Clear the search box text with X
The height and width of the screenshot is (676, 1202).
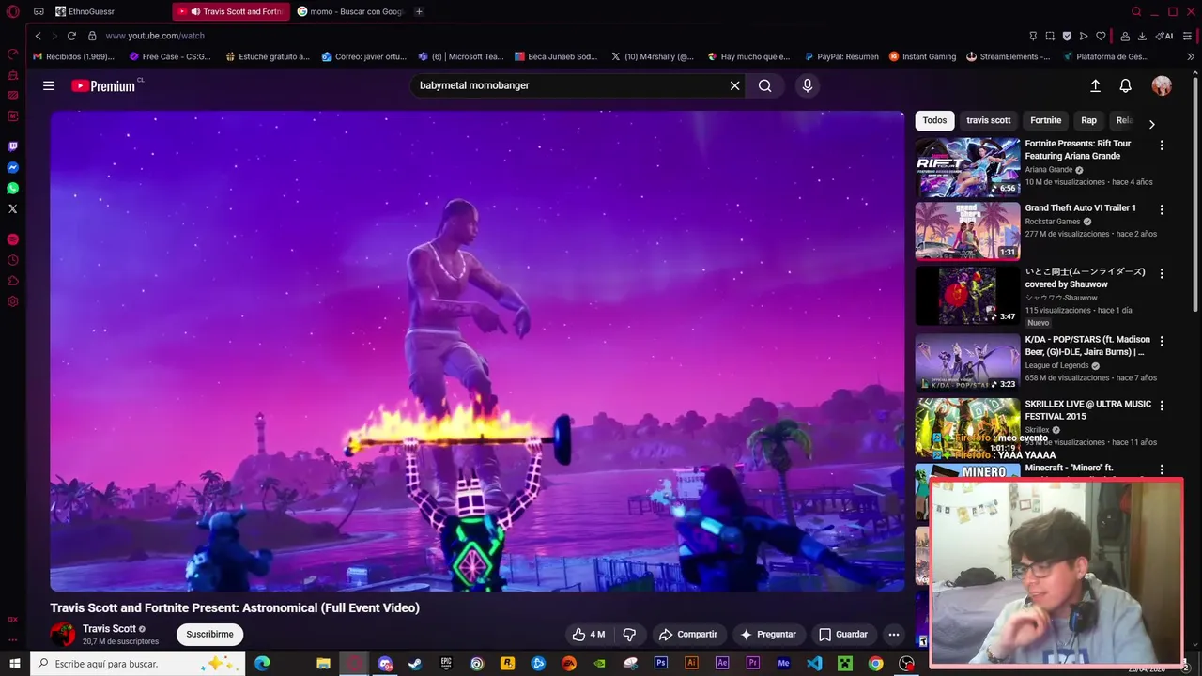[734, 85]
